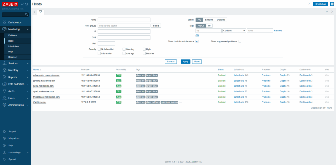Expand the Data collection menu
This screenshot has width=336, height=165.
click(x=28, y=84)
